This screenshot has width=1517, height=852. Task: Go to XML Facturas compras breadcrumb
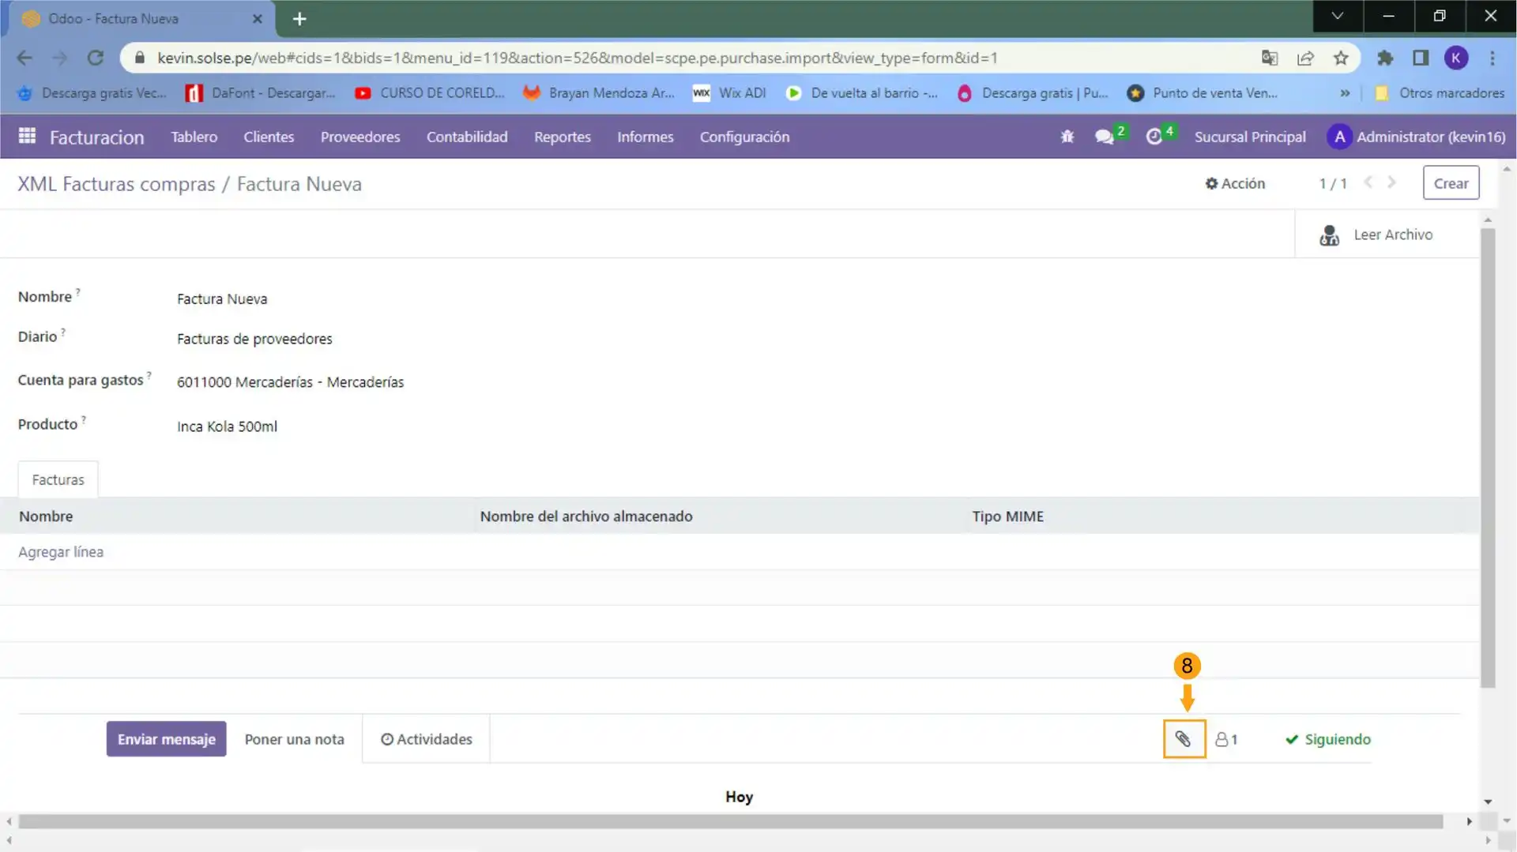pyautogui.click(x=116, y=184)
